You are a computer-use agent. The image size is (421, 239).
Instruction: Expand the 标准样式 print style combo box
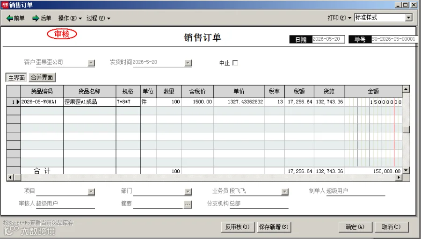pos(409,18)
